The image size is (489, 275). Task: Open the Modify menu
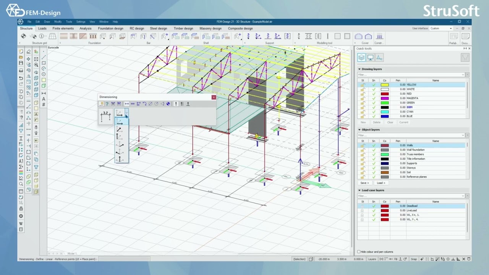tap(58, 22)
